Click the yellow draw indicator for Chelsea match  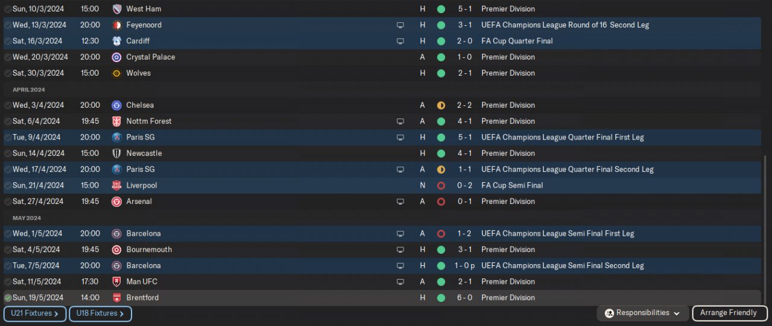point(441,105)
